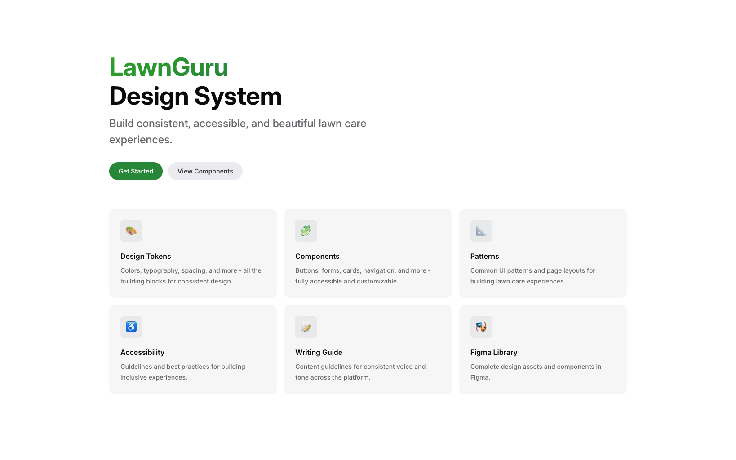Go to the Accessibility card heading
This screenshot has width=736, height=460.
click(142, 352)
